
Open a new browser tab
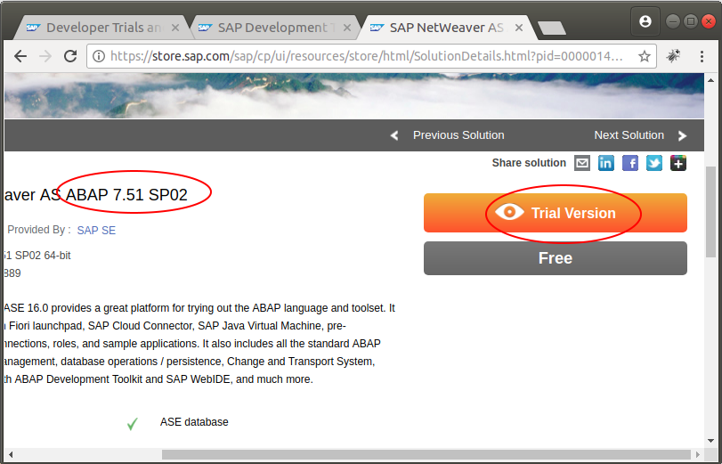tap(552, 28)
